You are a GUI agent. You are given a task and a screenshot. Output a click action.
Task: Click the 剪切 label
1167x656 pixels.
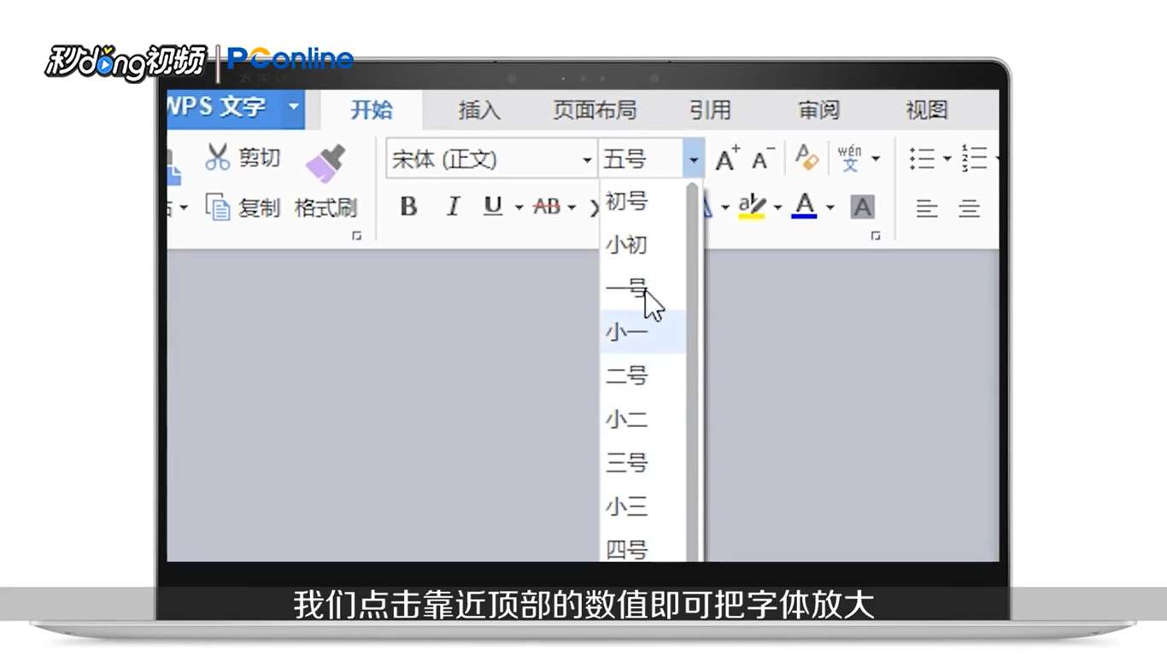coord(259,158)
